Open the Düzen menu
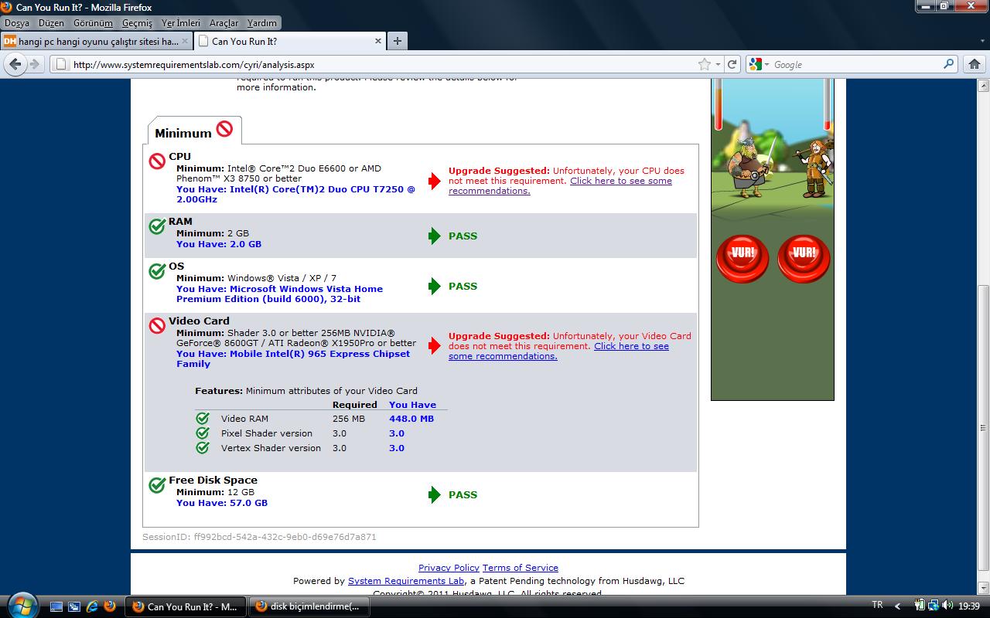The height and width of the screenshot is (618, 990). [x=51, y=23]
